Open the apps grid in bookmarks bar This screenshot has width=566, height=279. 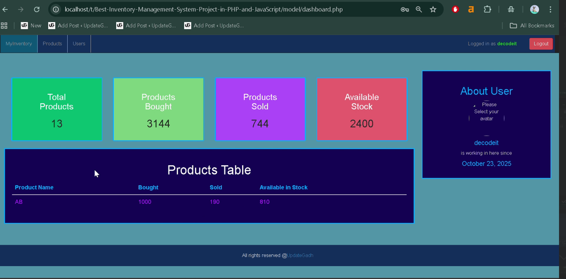coord(4,25)
